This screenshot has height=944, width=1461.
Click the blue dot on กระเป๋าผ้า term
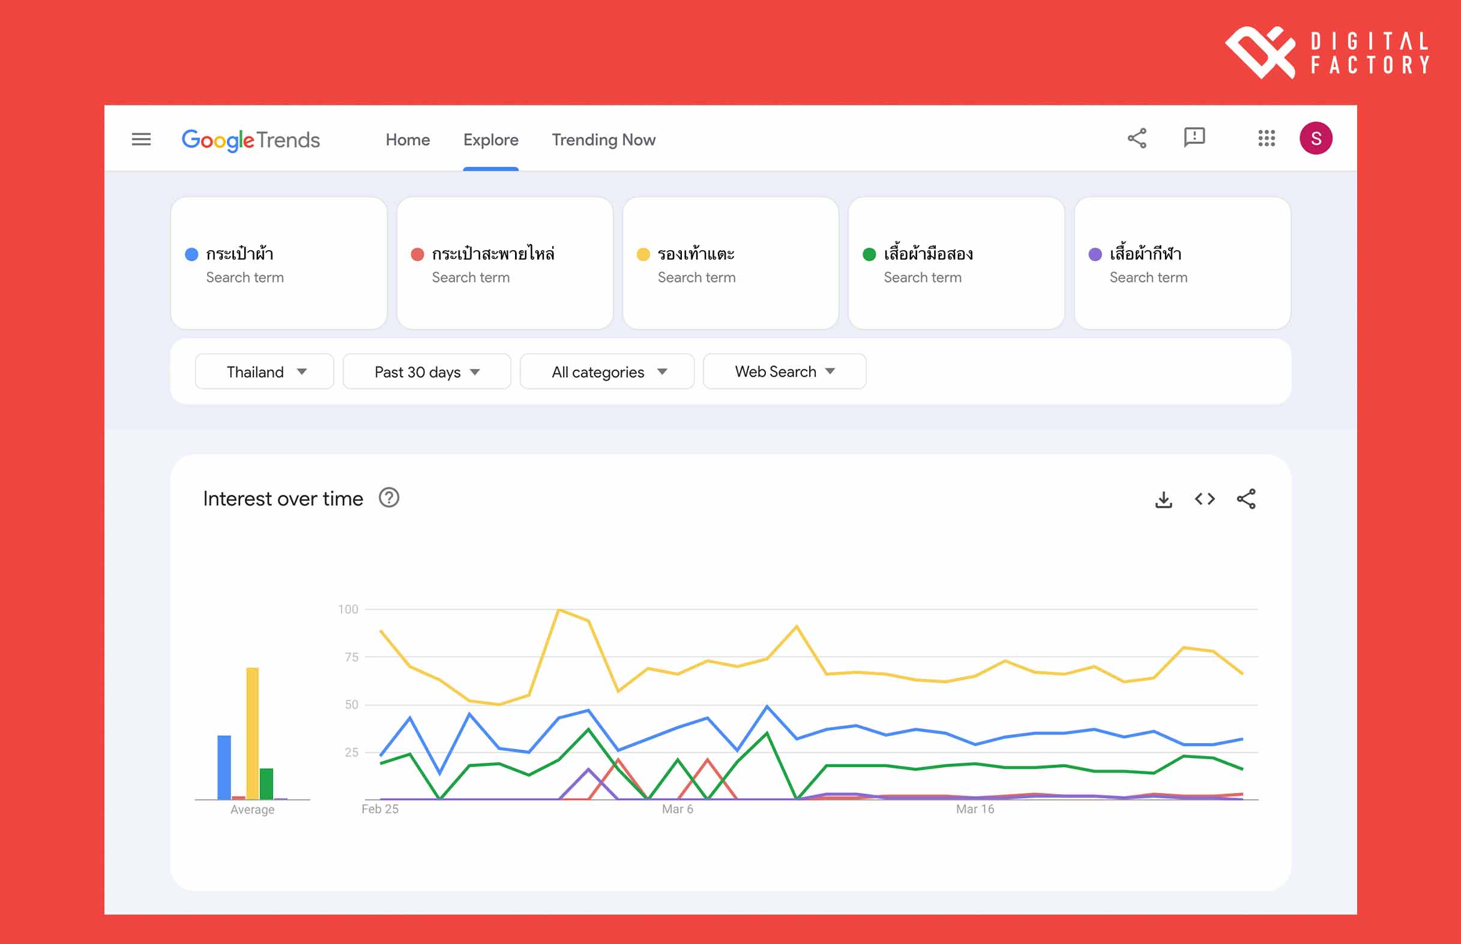click(191, 254)
